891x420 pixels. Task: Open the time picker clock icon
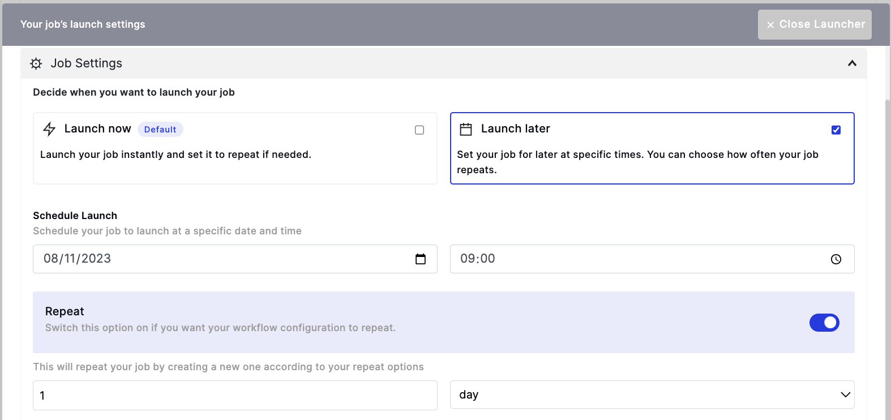836,259
